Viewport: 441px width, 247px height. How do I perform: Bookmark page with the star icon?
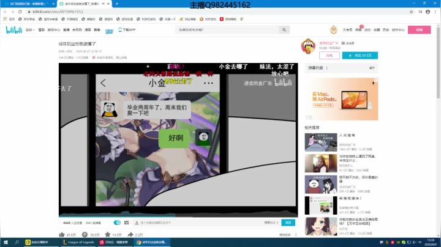[x=411, y=12]
